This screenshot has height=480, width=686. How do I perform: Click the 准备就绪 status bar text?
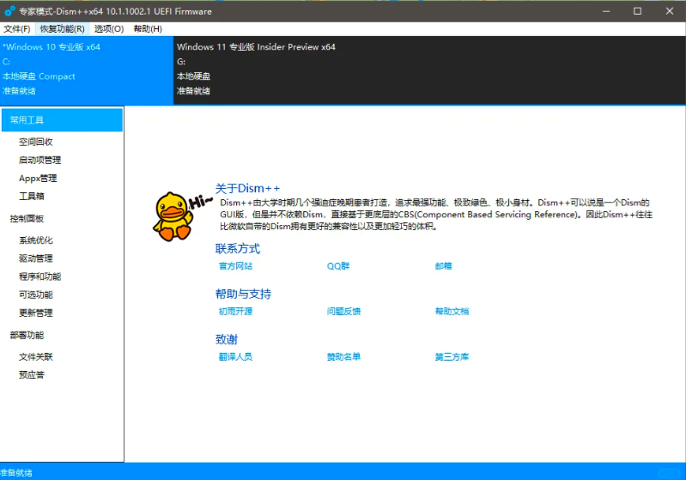coord(16,473)
